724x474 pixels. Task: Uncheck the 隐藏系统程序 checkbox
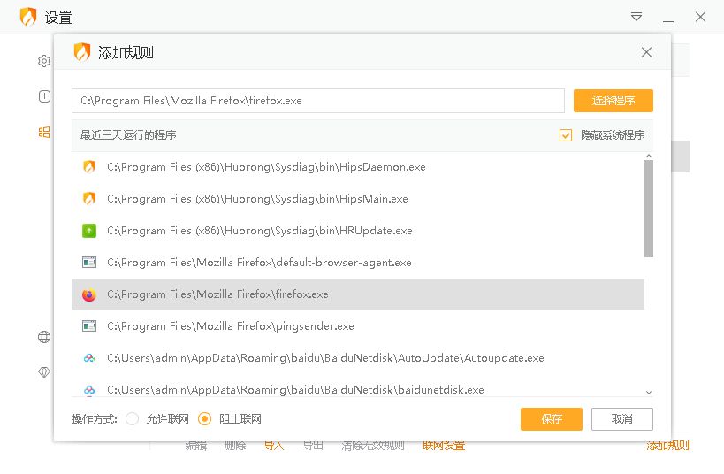pos(566,135)
